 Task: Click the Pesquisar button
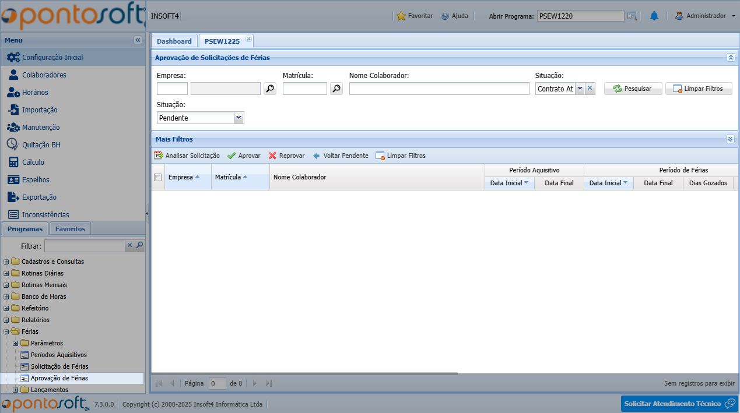(x=633, y=89)
